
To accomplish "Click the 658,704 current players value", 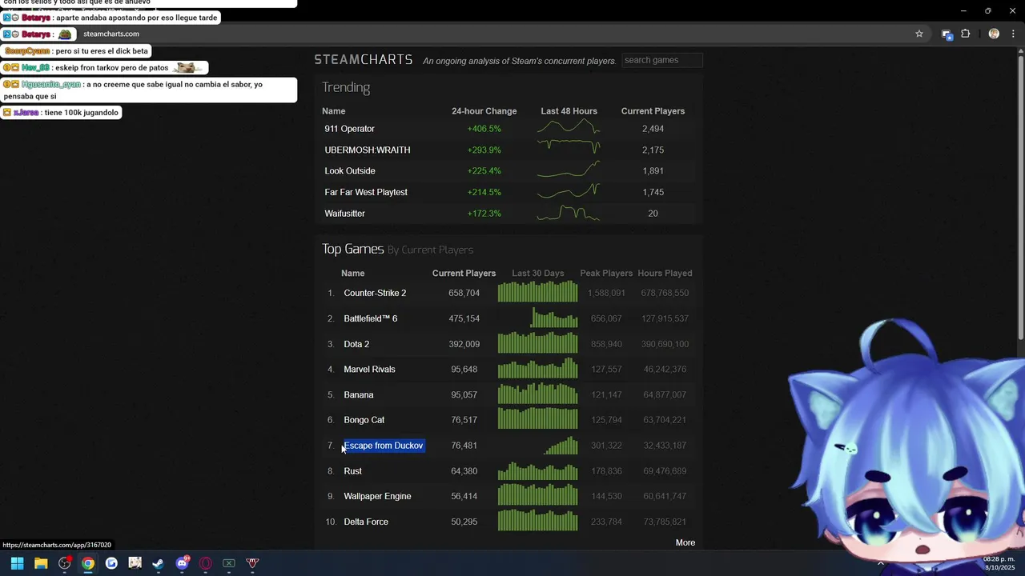I will click(464, 293).
